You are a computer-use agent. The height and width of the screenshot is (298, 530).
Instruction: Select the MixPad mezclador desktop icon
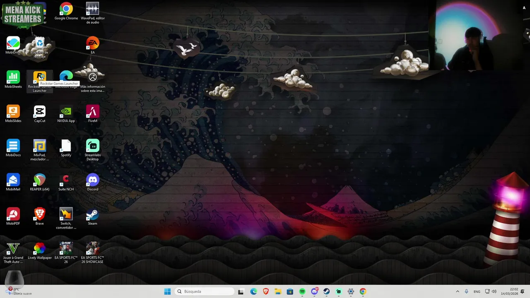40,150
